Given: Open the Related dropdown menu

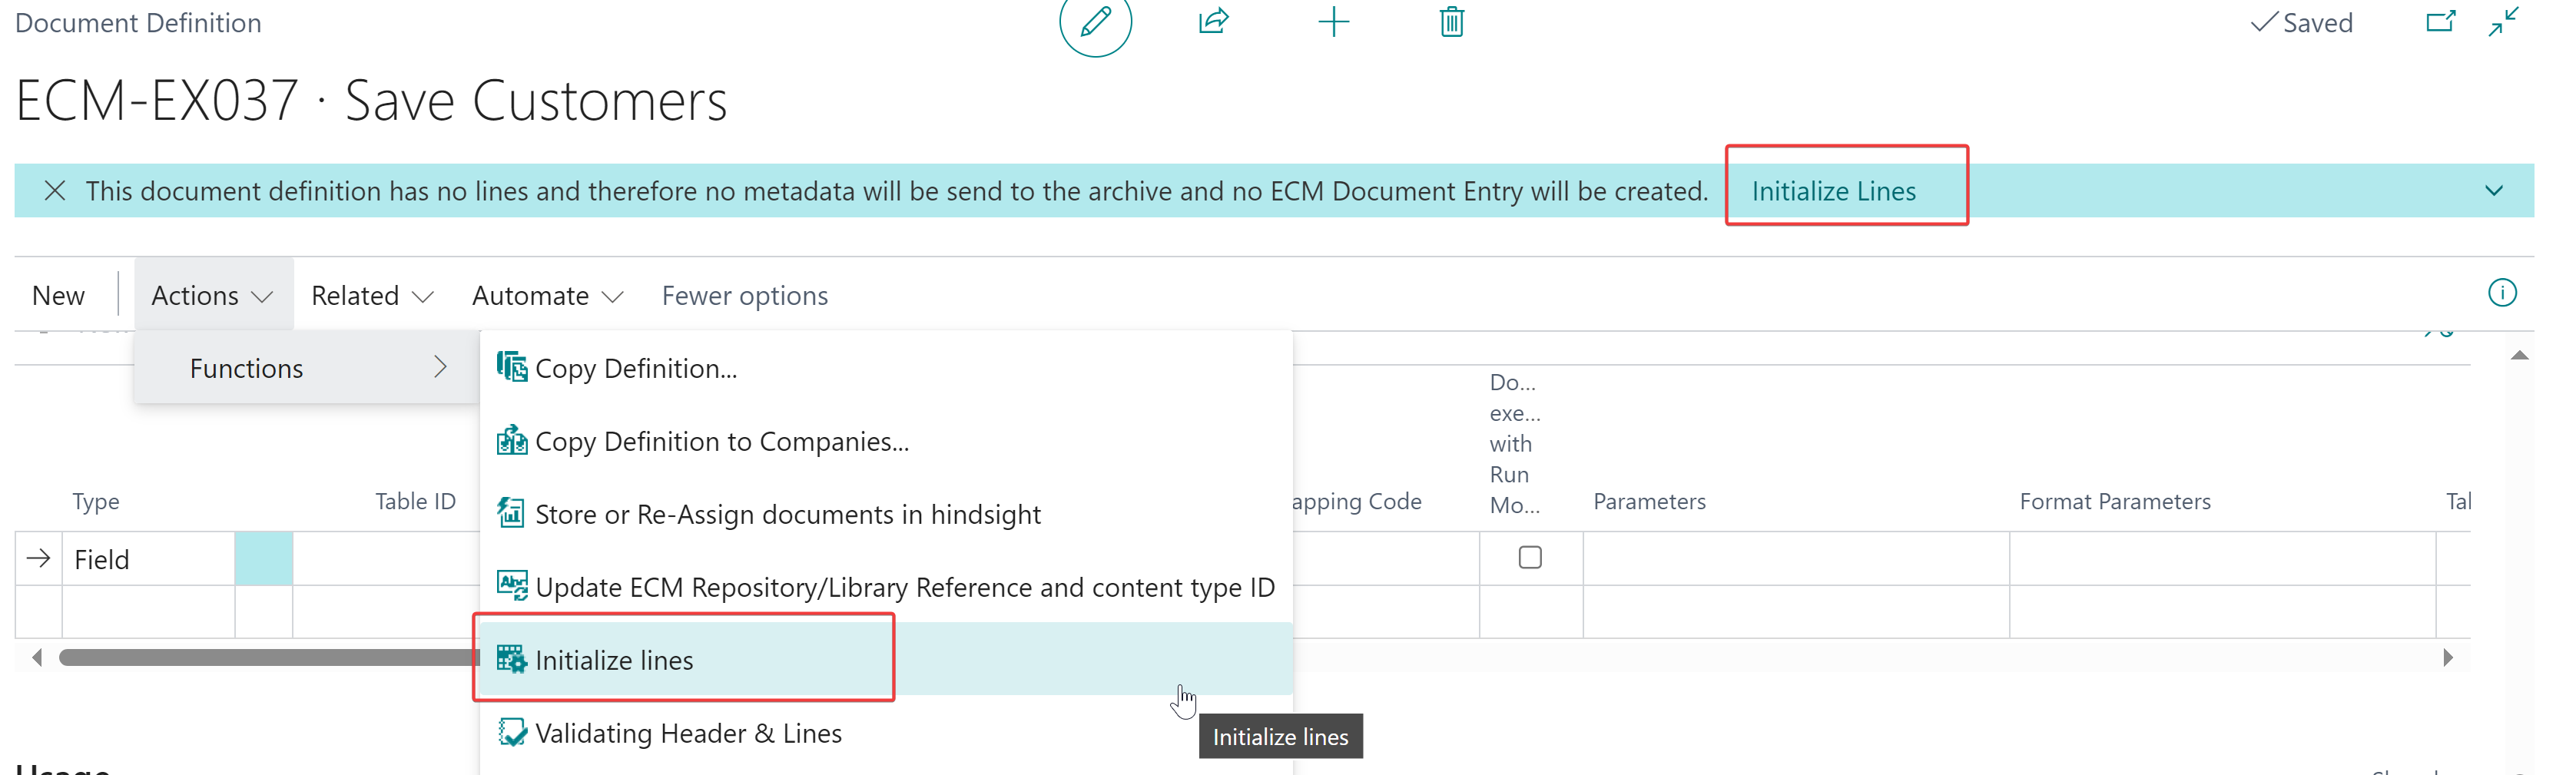Looking at the screenshot, I should pos(371,296).
